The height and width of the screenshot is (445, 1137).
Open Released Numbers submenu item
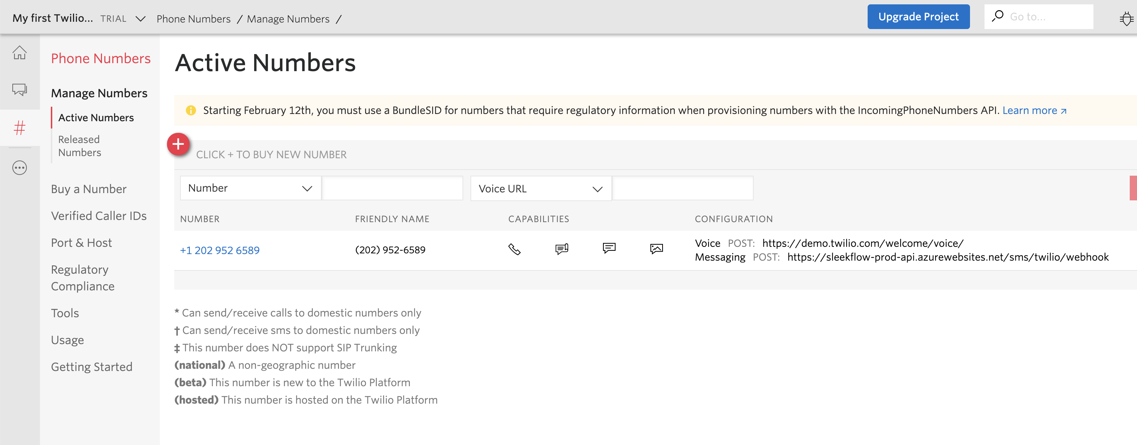pos(80,146)
